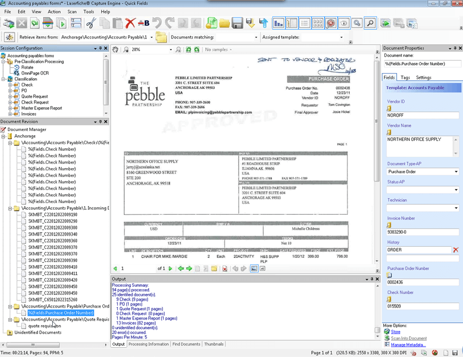This screenshot has height=357, width=463.
Task: Open the yellow folder icon in main toolbar
Action: click(x=225, y=23)
